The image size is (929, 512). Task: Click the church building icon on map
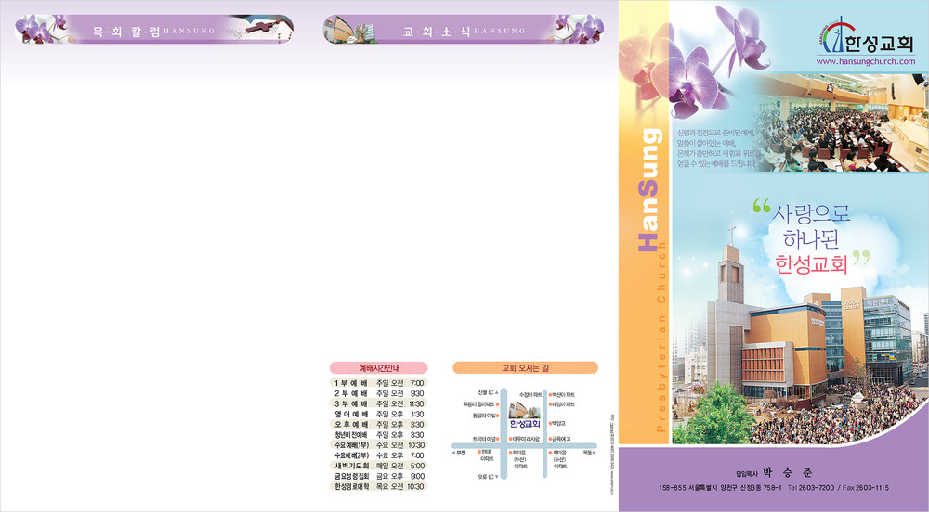pos(524,410)
